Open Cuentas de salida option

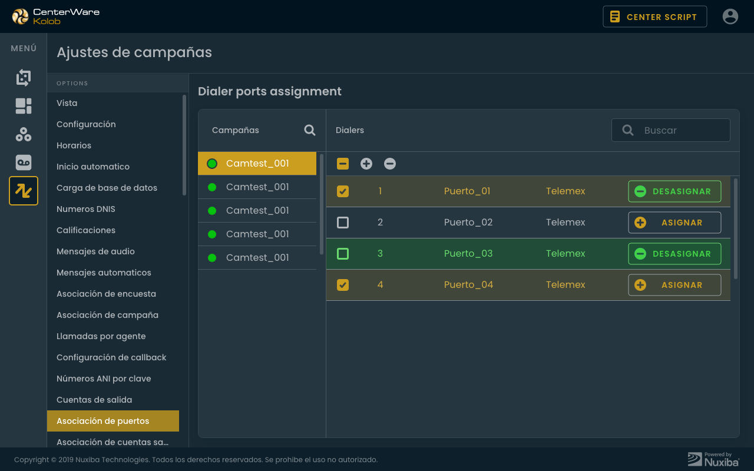(113, 400)
